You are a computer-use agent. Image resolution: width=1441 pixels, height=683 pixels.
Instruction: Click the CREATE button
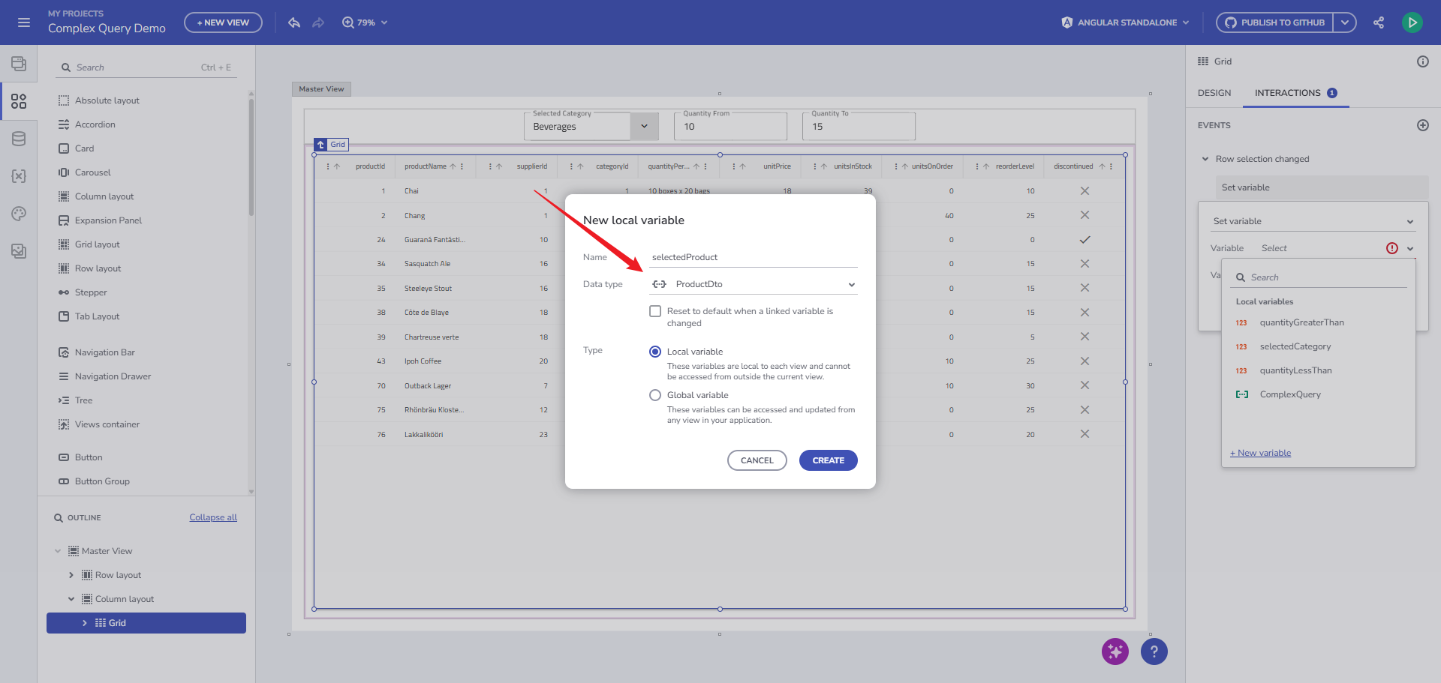[828, 460]
